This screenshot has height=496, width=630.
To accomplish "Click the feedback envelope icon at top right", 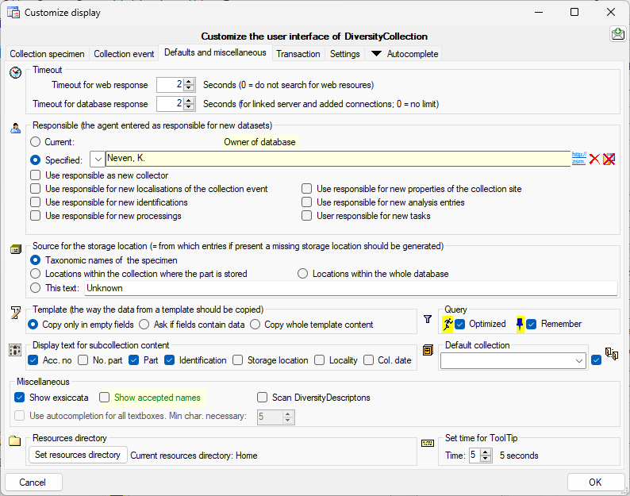I will [618, 34].
